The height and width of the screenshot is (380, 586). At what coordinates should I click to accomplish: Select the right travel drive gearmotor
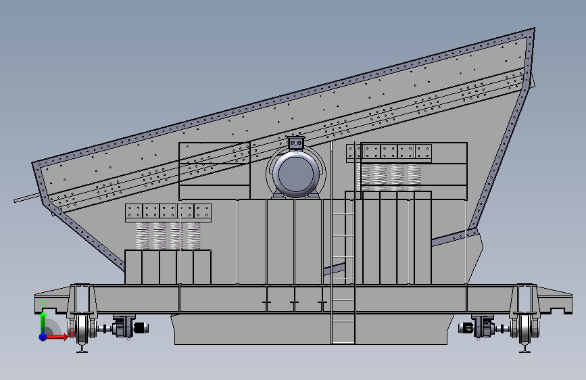pos(477,328)
